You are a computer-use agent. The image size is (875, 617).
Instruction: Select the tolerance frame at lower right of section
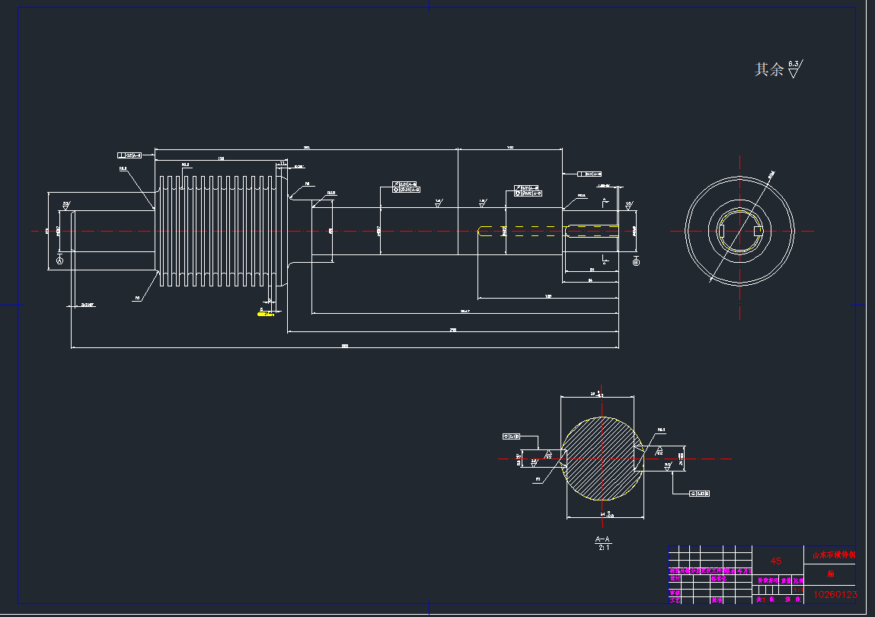699,494
